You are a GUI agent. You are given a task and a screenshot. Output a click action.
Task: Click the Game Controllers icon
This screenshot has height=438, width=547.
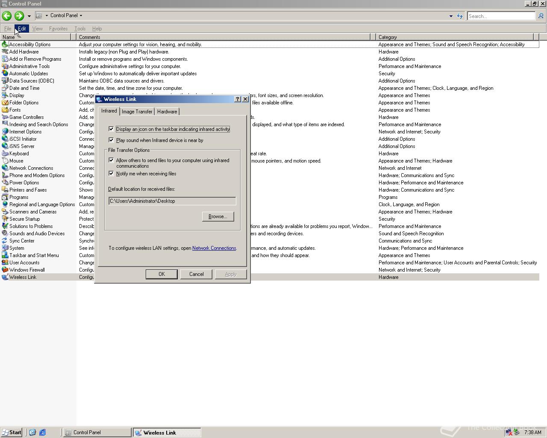coord(5,117)
